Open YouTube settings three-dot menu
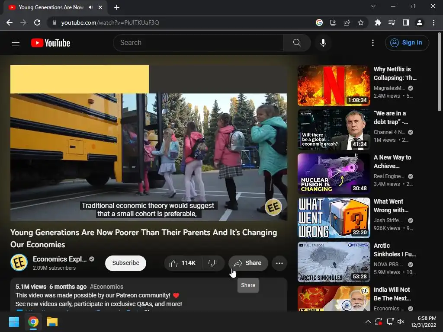Viewport: 443px width, 332px height. [372, 43]
